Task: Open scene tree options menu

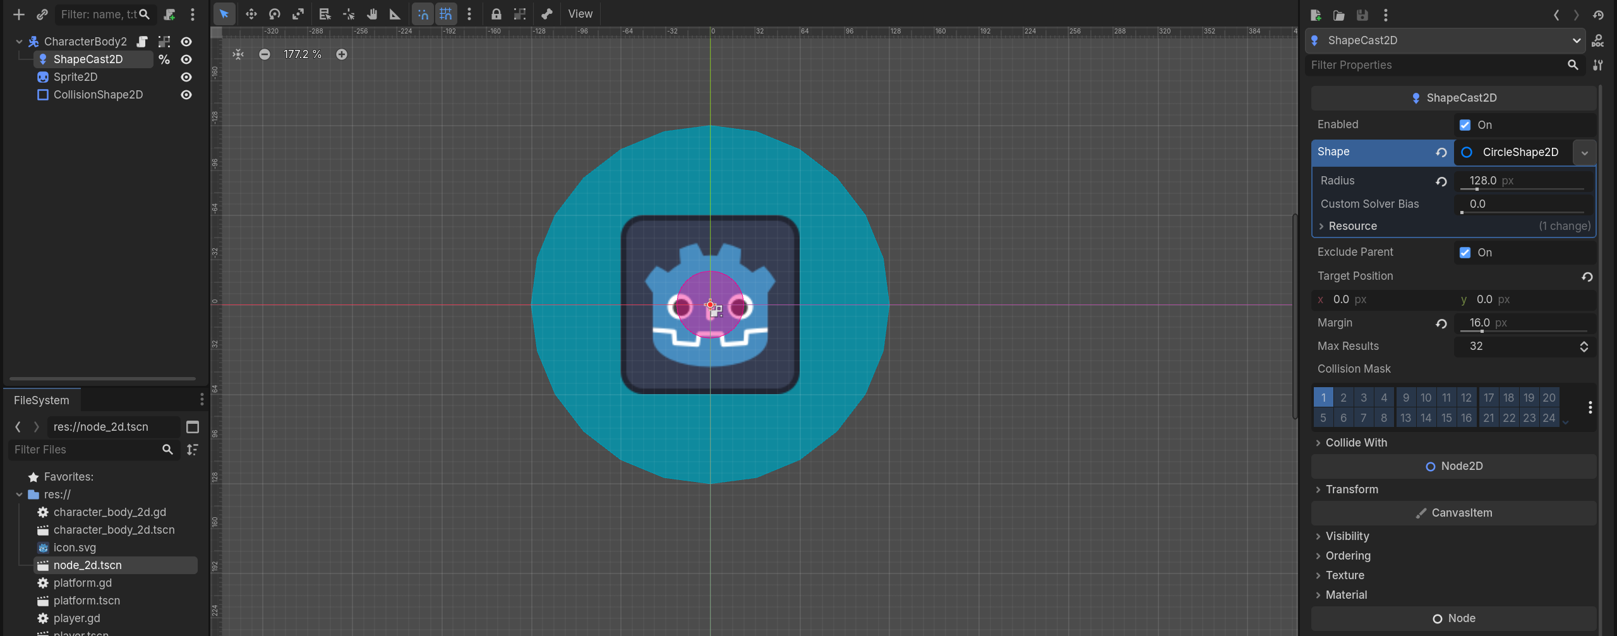Action: point(193,14)
